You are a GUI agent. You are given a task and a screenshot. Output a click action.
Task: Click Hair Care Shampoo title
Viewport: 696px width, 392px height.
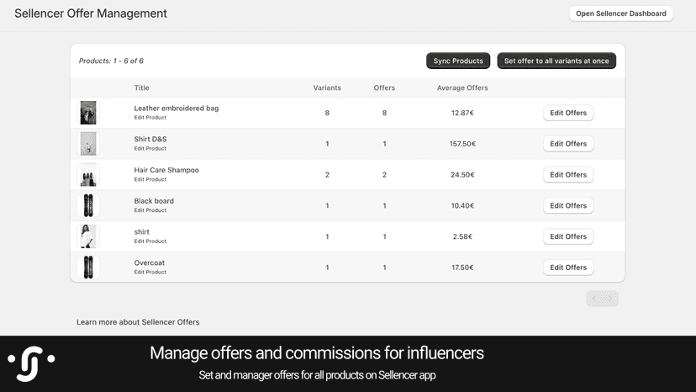tap(166, 170)
